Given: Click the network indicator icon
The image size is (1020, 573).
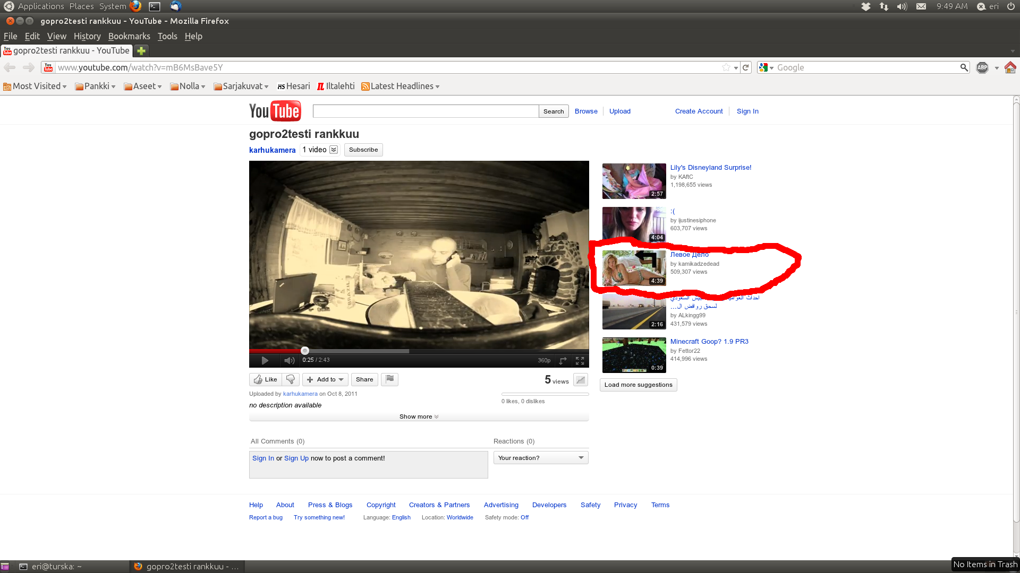Looking at the screenshot, I should pyautogui.click(x=884, y=6).
